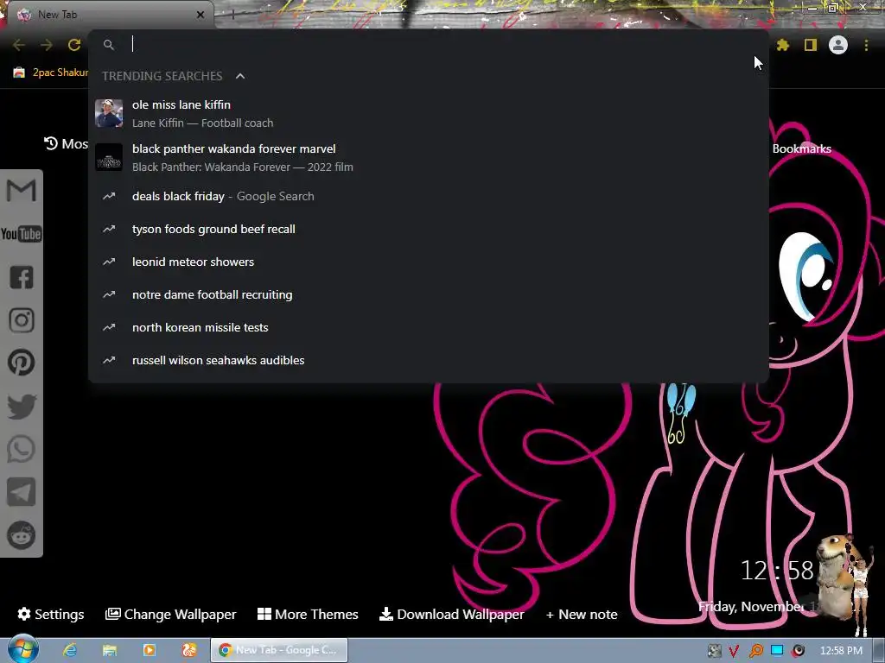Open a new tab with plus button

(x=232, y=16)
